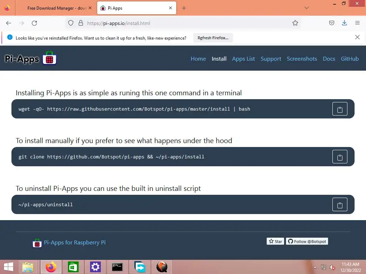Click the Pi-Apps logo in header
This screenshot has width=366, height=274.
pyautogui.click(x=30, y=58)
